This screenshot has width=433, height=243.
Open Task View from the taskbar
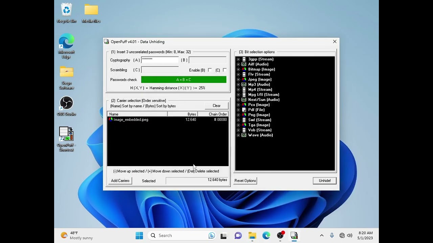(224, 236)
